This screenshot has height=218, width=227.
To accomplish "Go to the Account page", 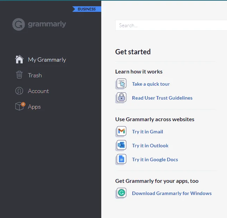I will tap(38, 91).
